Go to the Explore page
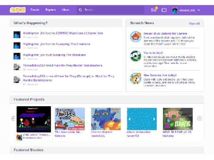This screenshot has width=214, height=160. [50, 10]
